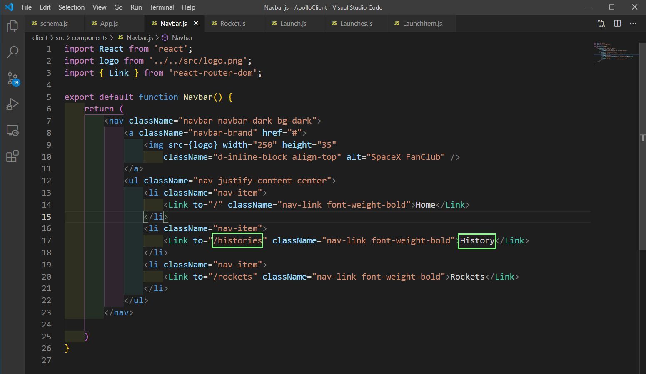Click 'nav justify-content-center' class string
This screenshot has width=646, height=374.
pos(262,181)
